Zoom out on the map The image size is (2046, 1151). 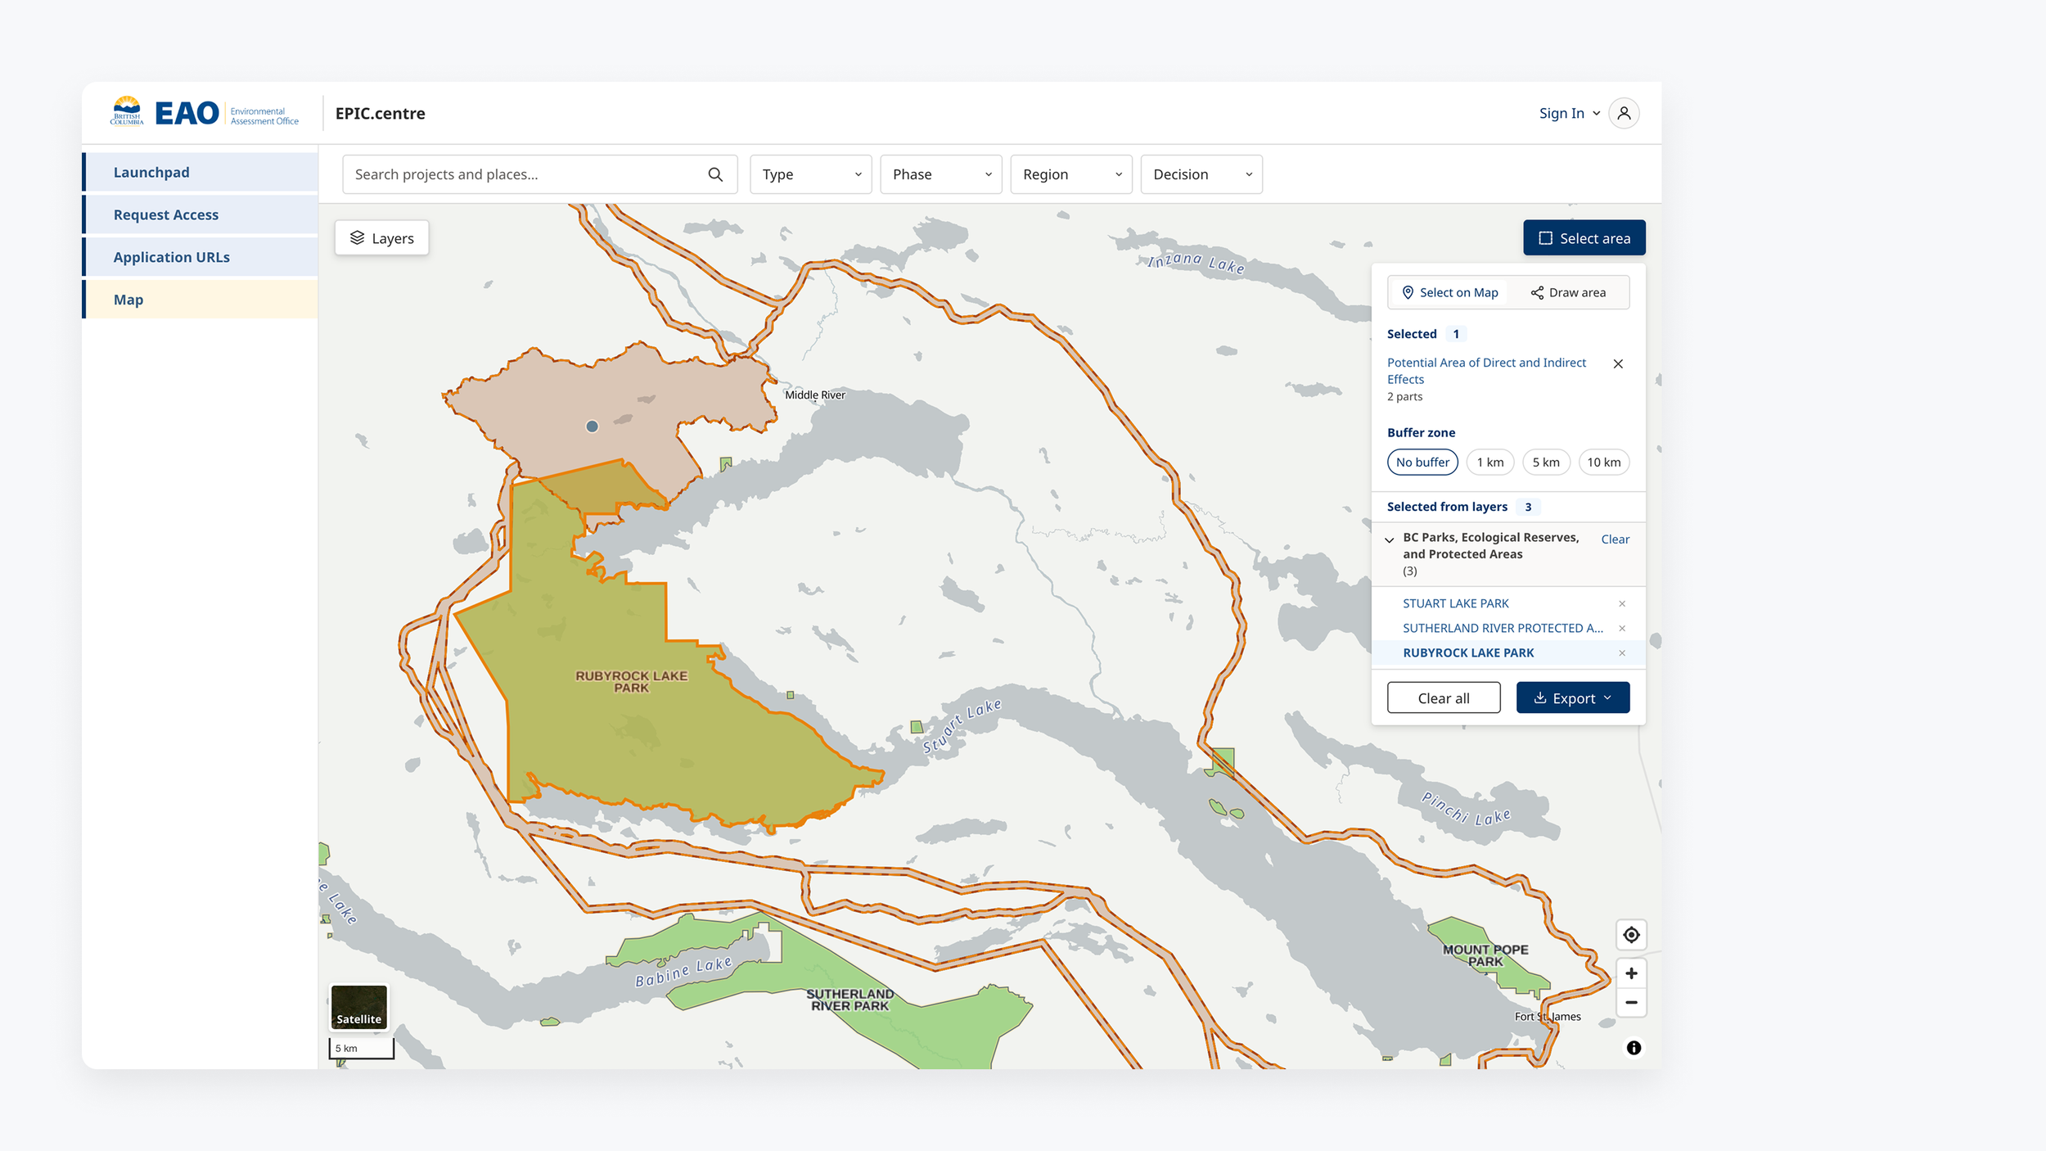1631,1003
